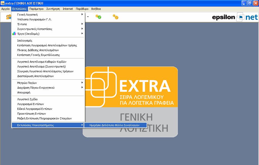
Task: Select Ισολογισμός from the menu
Action: (48, 41)
